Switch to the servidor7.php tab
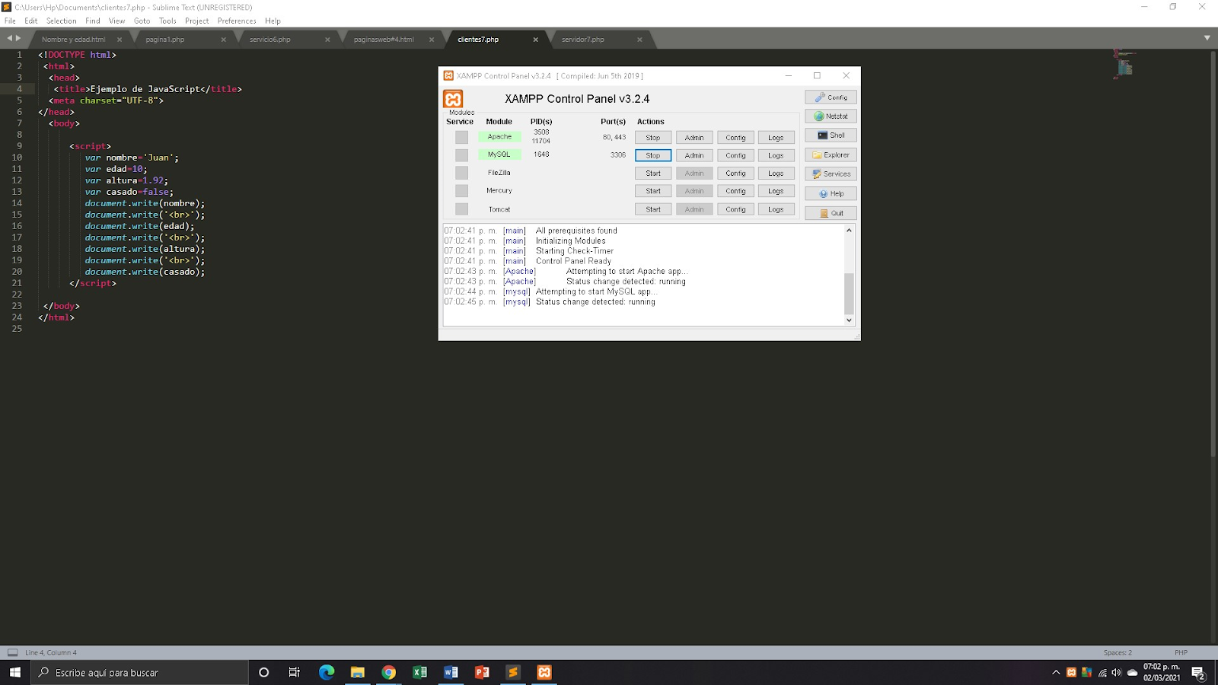This screenshot has height=685, width=1218. (x=583, y=40)
